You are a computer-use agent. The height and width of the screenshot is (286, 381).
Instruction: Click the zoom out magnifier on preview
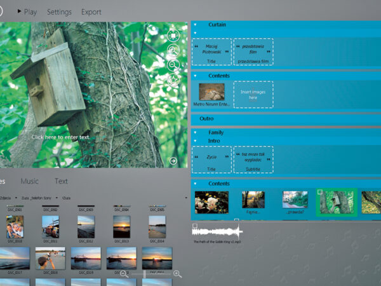(173, 64)
